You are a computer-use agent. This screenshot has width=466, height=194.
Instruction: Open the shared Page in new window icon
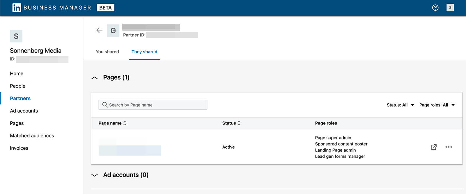[x=434, y=147]
